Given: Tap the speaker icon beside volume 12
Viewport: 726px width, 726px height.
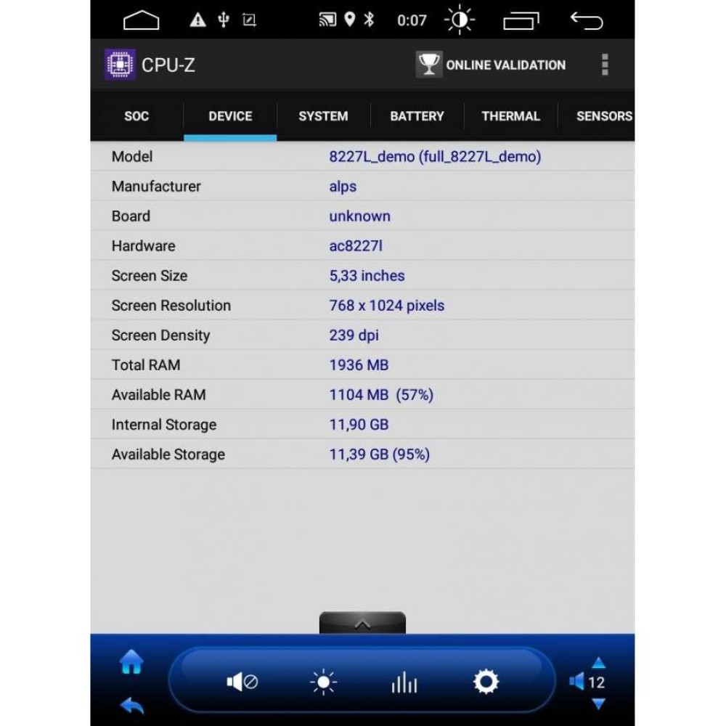Looking at the screenshot, I should tap(576, 682).
